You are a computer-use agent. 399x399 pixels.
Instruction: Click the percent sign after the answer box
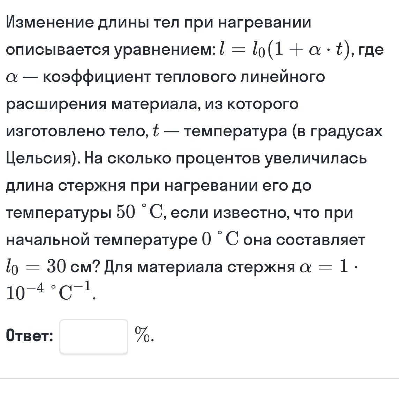(144, 335)
